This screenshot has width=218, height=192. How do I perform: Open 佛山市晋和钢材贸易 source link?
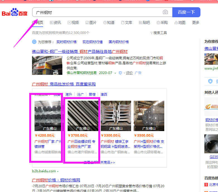pos(82,73)
